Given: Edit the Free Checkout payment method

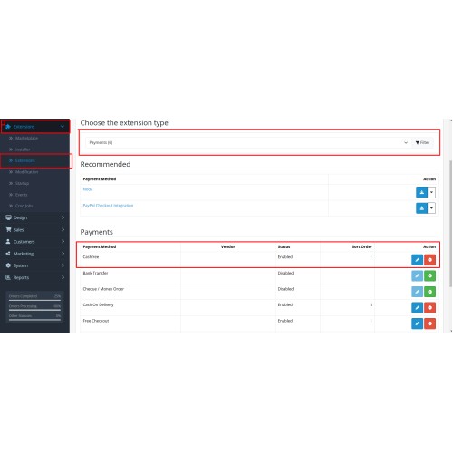Looking at the screenshot, I should (x=417, y=323).
